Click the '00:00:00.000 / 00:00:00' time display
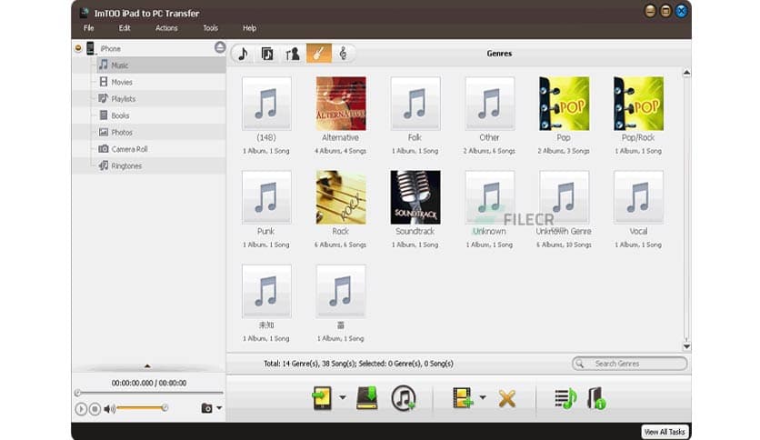Screen dimensions: 760x440 149,383
